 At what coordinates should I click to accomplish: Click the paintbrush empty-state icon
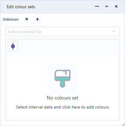point(62,79)
